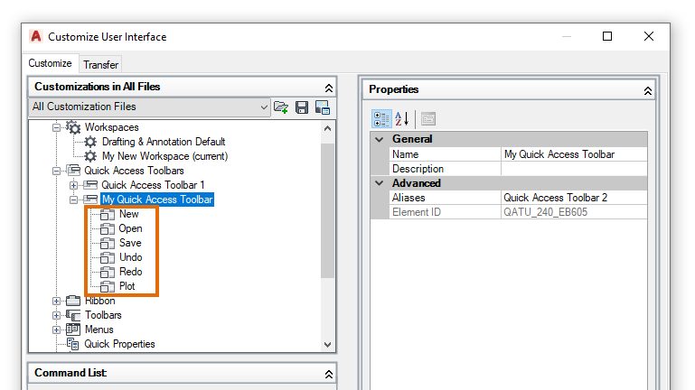695x390 pixels.
Task: Click the tree vertical scrollbar thumb
Action: tap(327, 211)
